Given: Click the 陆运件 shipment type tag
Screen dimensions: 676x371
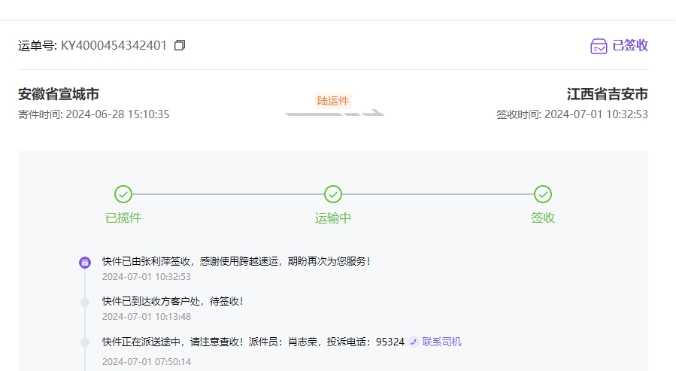Looking at the screenshot, I should [333, 101].
